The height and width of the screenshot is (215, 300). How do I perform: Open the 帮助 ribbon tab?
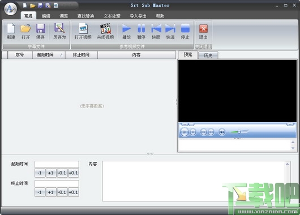[x=160, y=16]
